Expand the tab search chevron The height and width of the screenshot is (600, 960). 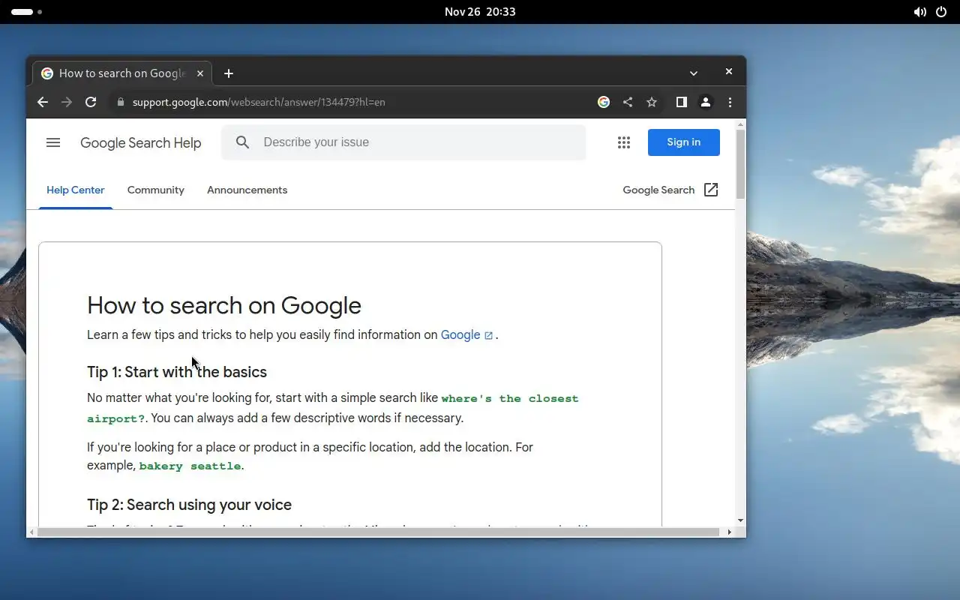coord(694,73)
